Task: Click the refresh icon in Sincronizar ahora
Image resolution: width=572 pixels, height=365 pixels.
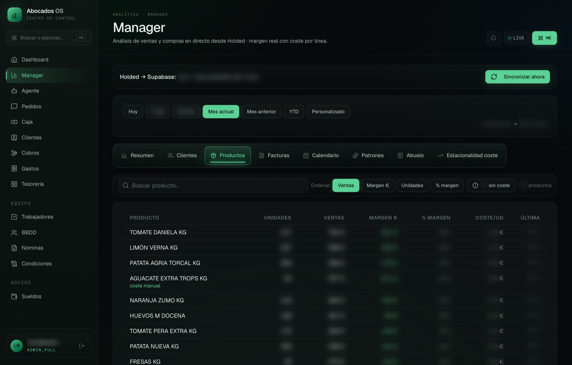Action: (494, 77)
